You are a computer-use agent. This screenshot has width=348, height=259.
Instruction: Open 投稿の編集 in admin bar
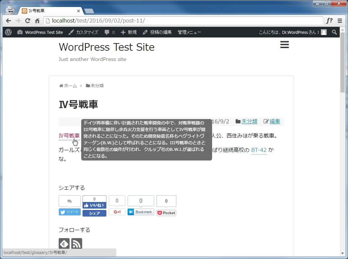tap(157, 32)
